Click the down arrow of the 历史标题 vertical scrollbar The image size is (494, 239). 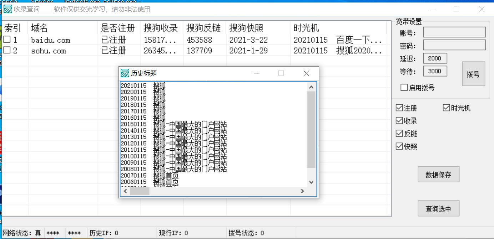[311, 182]
